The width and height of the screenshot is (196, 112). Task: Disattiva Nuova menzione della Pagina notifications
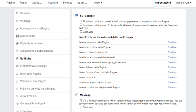coord(172,42)
